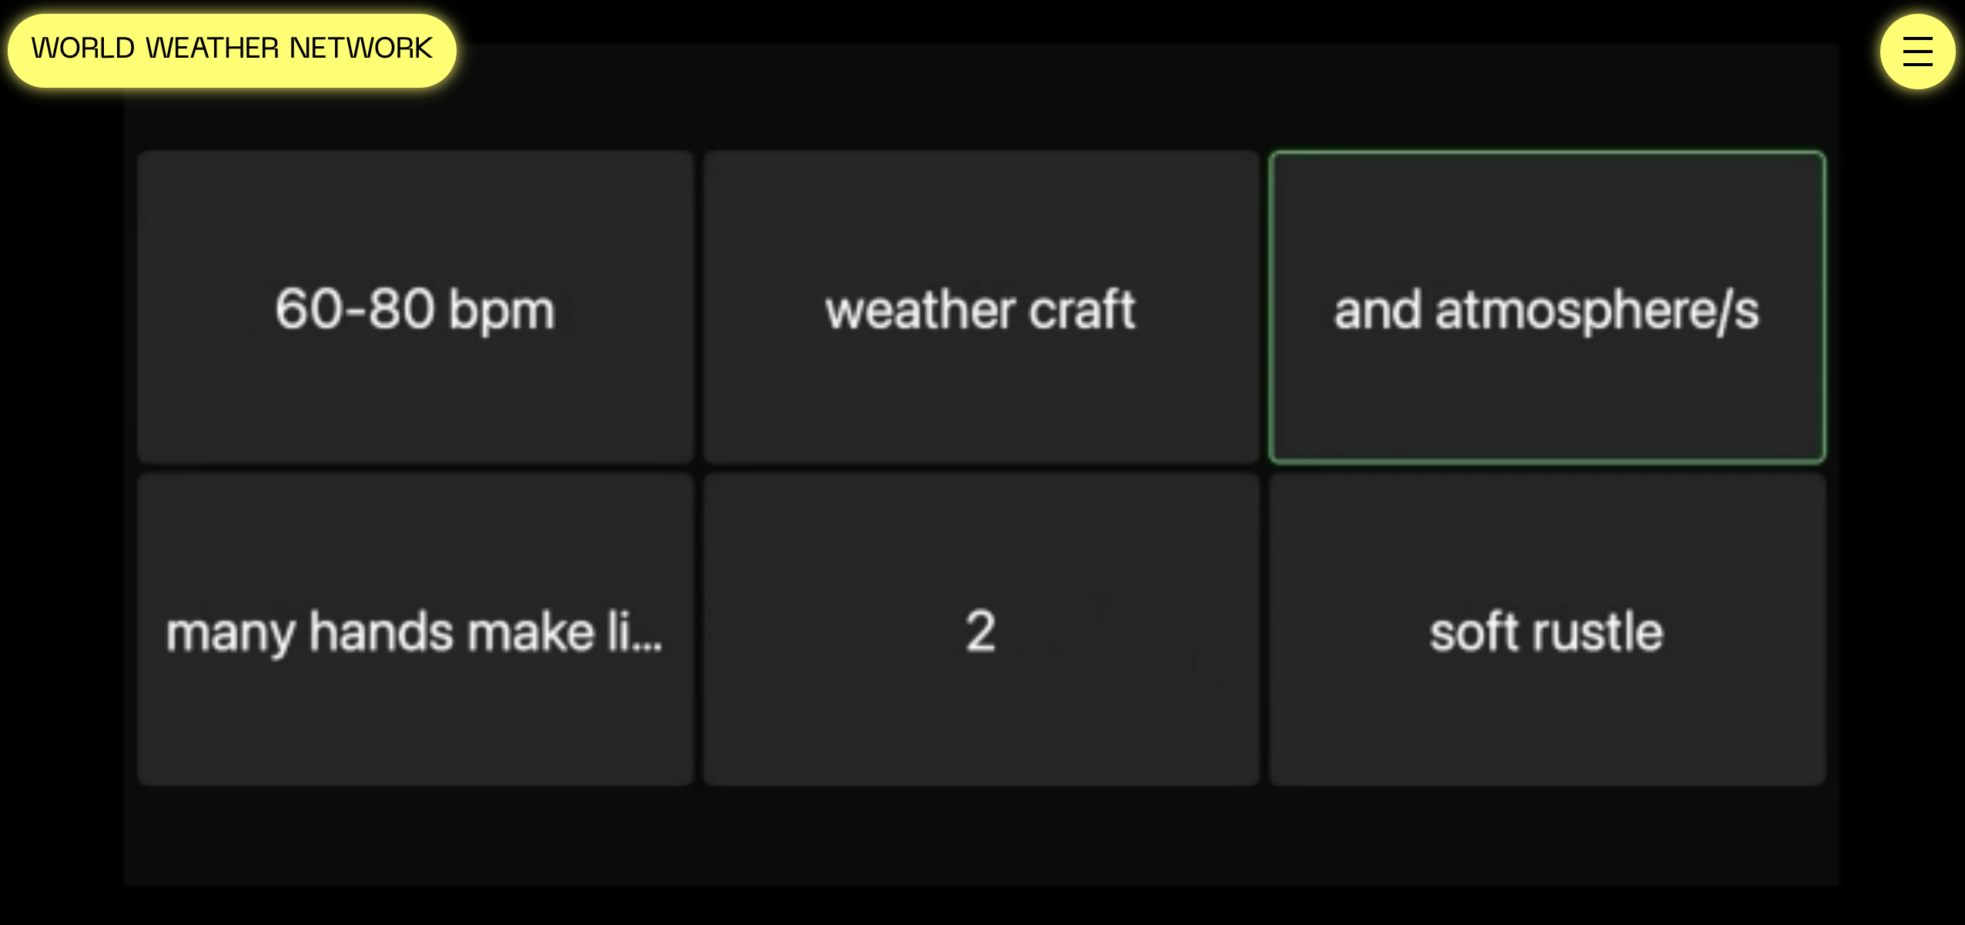
Task: Pick the many hands make li... tile
Action: pos(416,629)
